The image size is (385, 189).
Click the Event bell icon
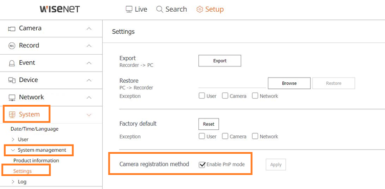pyautogui.click(x=12, y=63)
